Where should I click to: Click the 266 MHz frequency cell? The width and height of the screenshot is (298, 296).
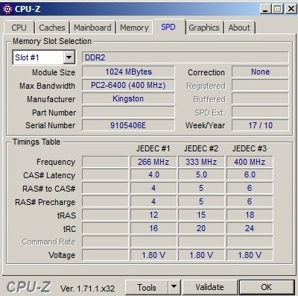[153, 162]
